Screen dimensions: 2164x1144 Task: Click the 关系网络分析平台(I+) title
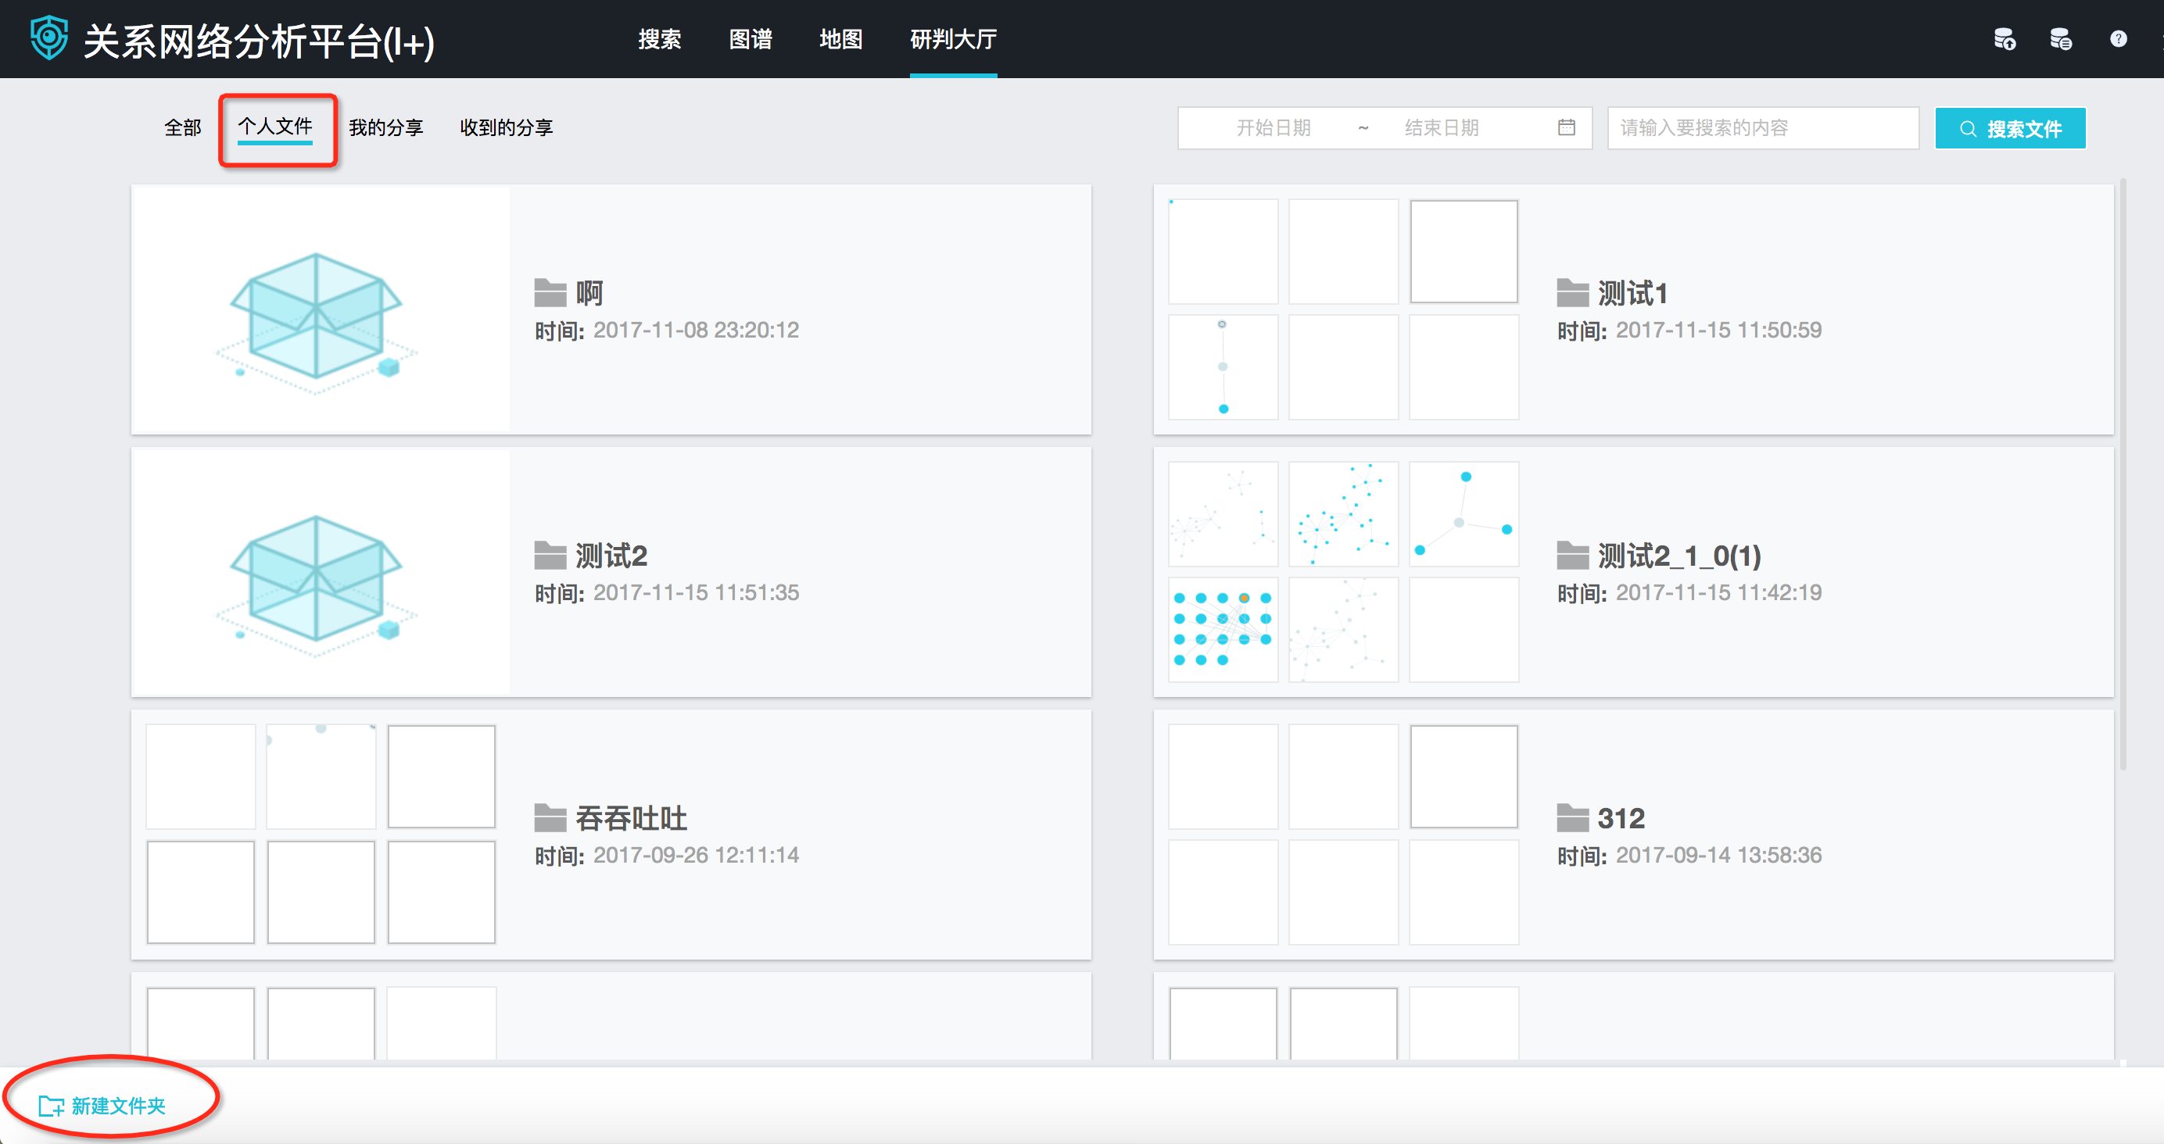click(259, 41)
